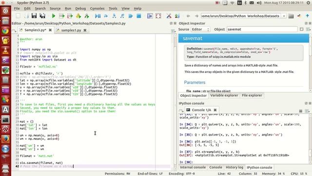Browse for a working directory folder icon
The width and height of the screenshot is (312, 176).
click(291, 16)
